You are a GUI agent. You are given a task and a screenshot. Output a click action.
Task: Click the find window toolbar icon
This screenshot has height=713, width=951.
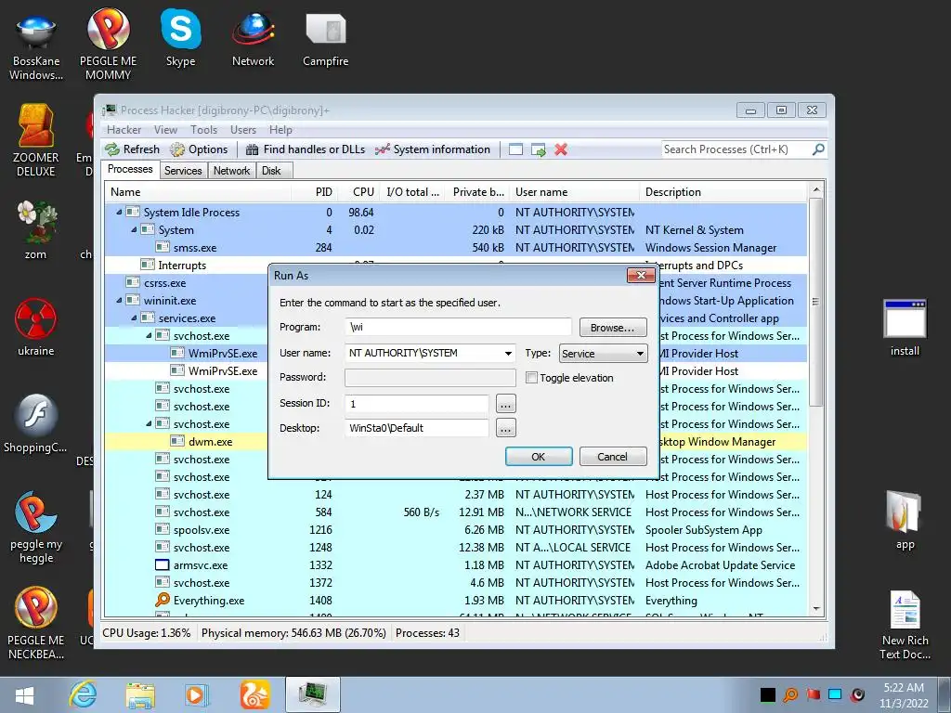(515, 149)
